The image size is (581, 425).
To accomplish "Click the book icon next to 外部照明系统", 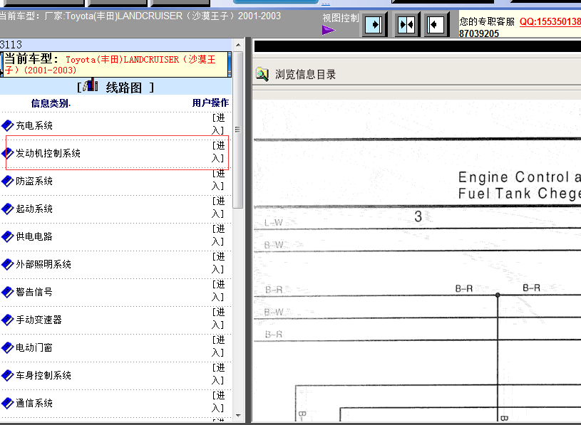I will (x=8, y=265).
